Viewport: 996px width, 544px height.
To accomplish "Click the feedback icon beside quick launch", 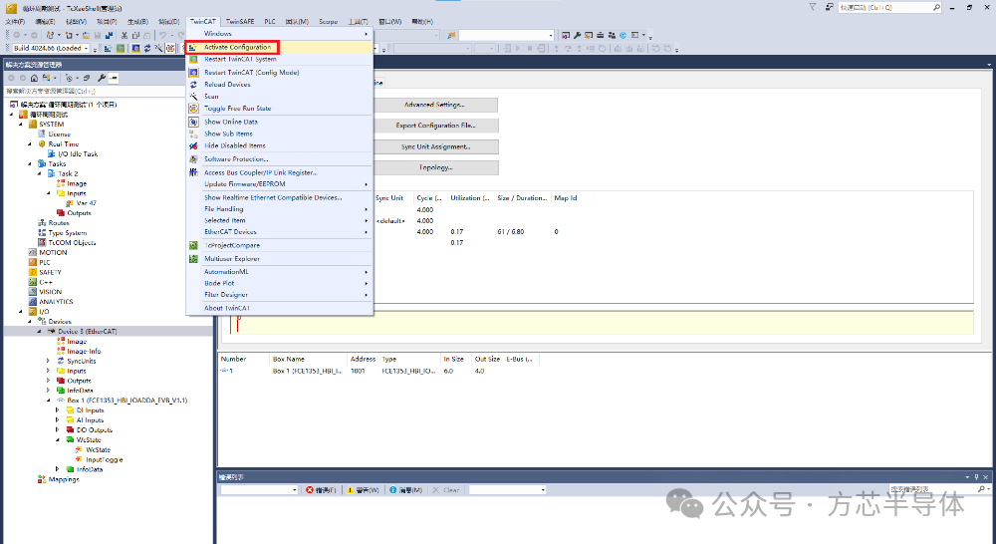I will click(x=829, y=8).
